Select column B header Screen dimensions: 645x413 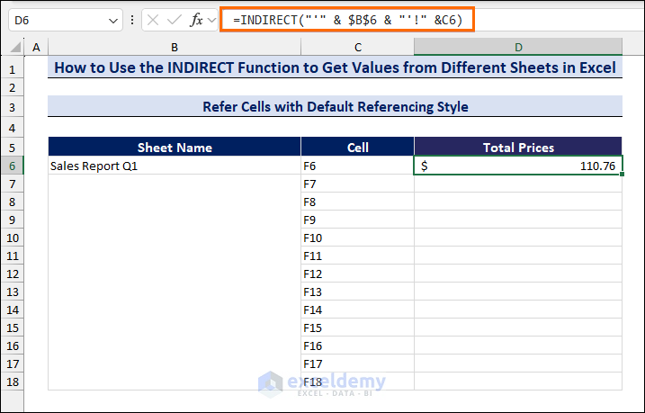click(x=174, y=47)
